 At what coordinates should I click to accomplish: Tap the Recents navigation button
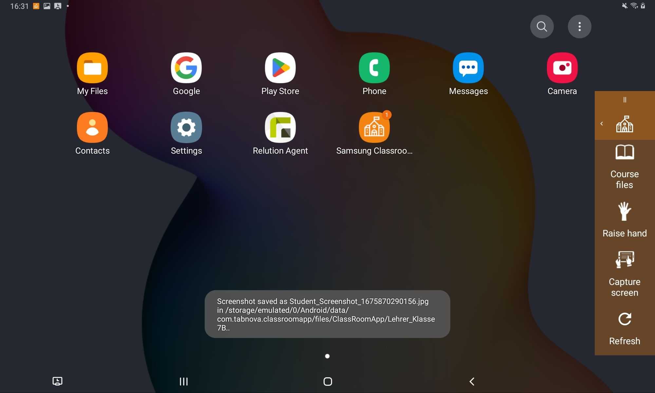(184, 381)
